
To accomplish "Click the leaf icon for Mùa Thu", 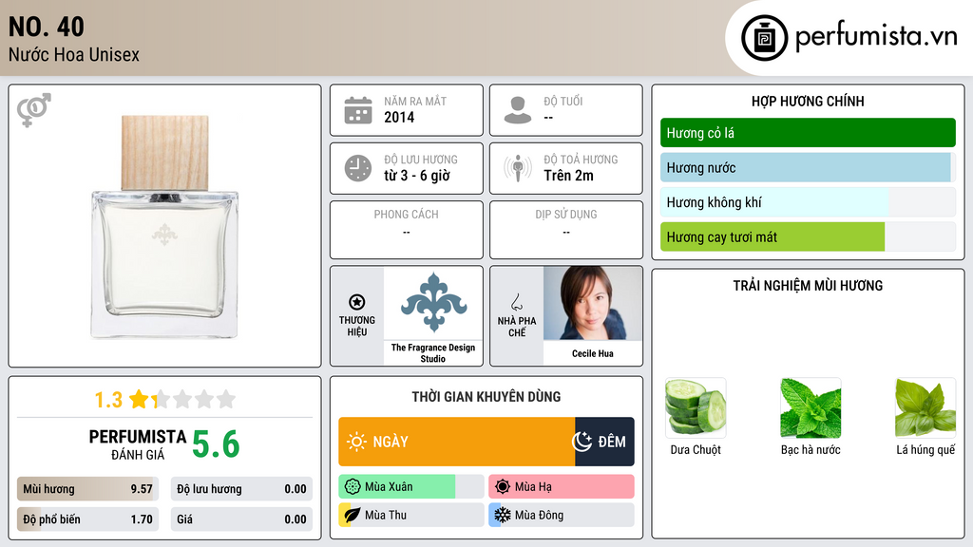I will coord(353,515).
